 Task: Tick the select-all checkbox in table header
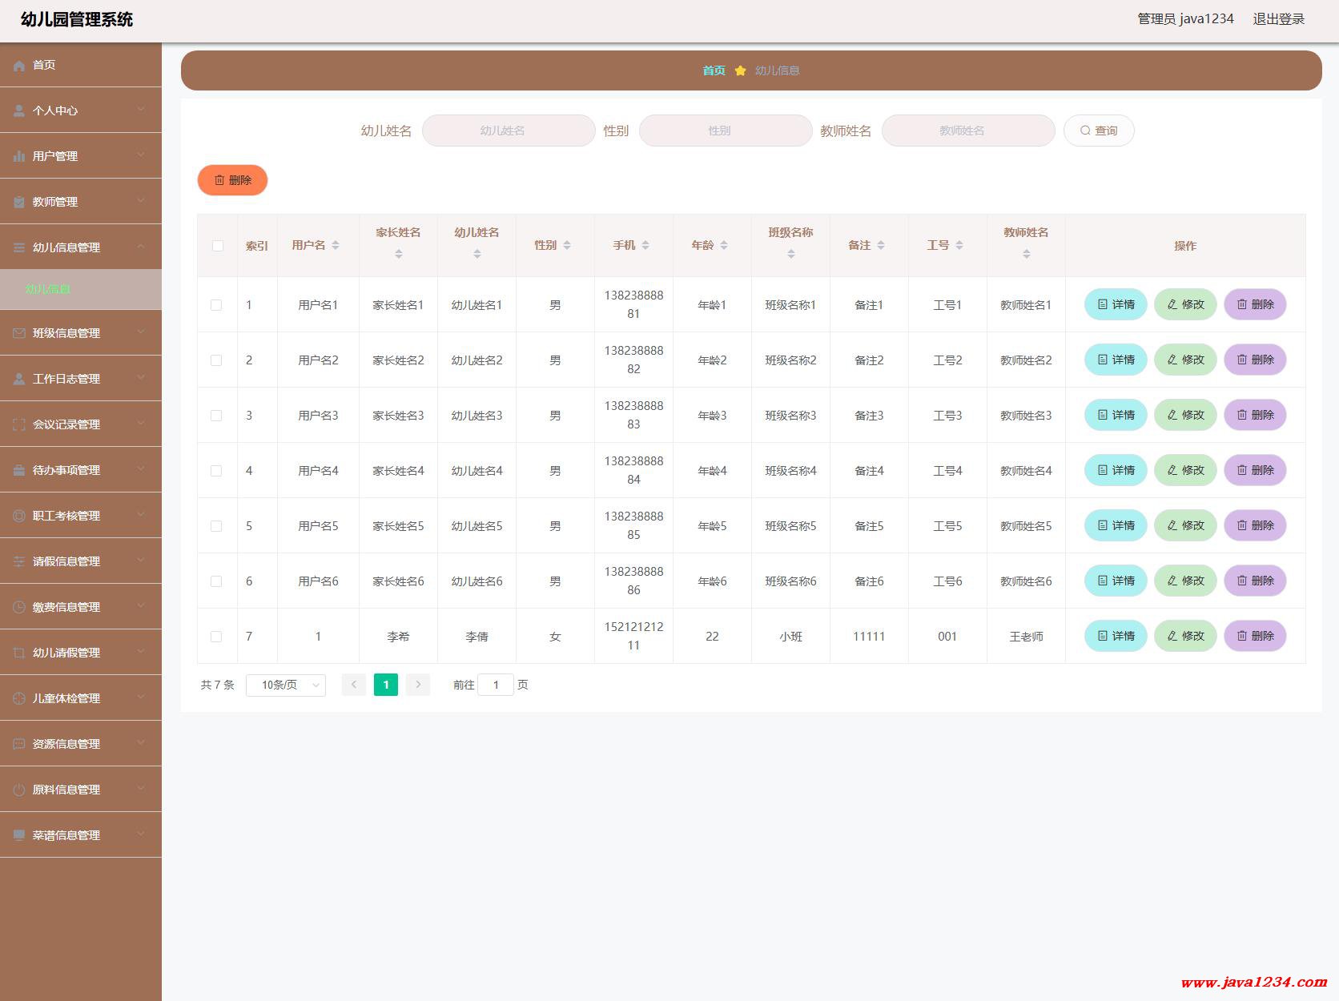[x=218, y=246]
